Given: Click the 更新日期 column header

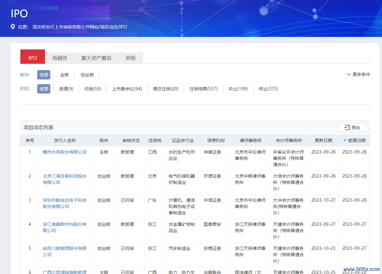Looking at the screenshot, I should pyautogui.click(x=324, y=141).
